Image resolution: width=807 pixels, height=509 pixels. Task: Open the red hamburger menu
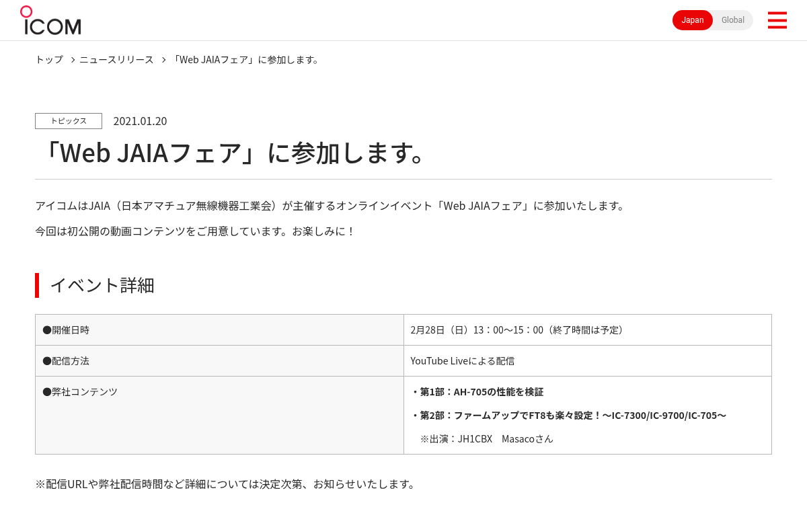pos(777,20)
